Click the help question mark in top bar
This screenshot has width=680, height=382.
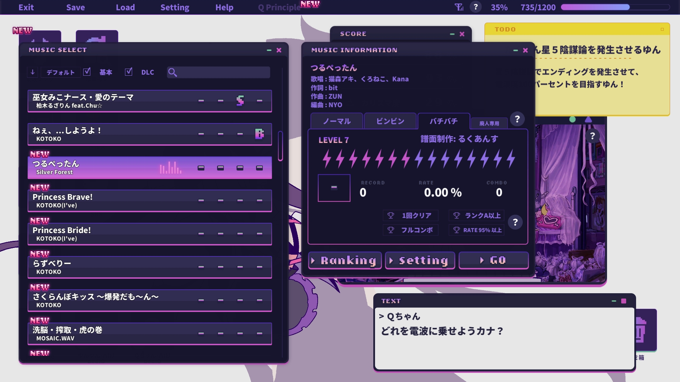coord(476,7)
